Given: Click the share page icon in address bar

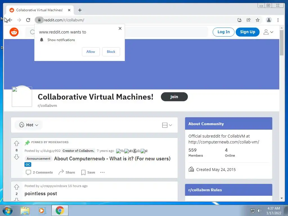Looking at the screenshot, I should pyautogui.click(x=249, y=20).
